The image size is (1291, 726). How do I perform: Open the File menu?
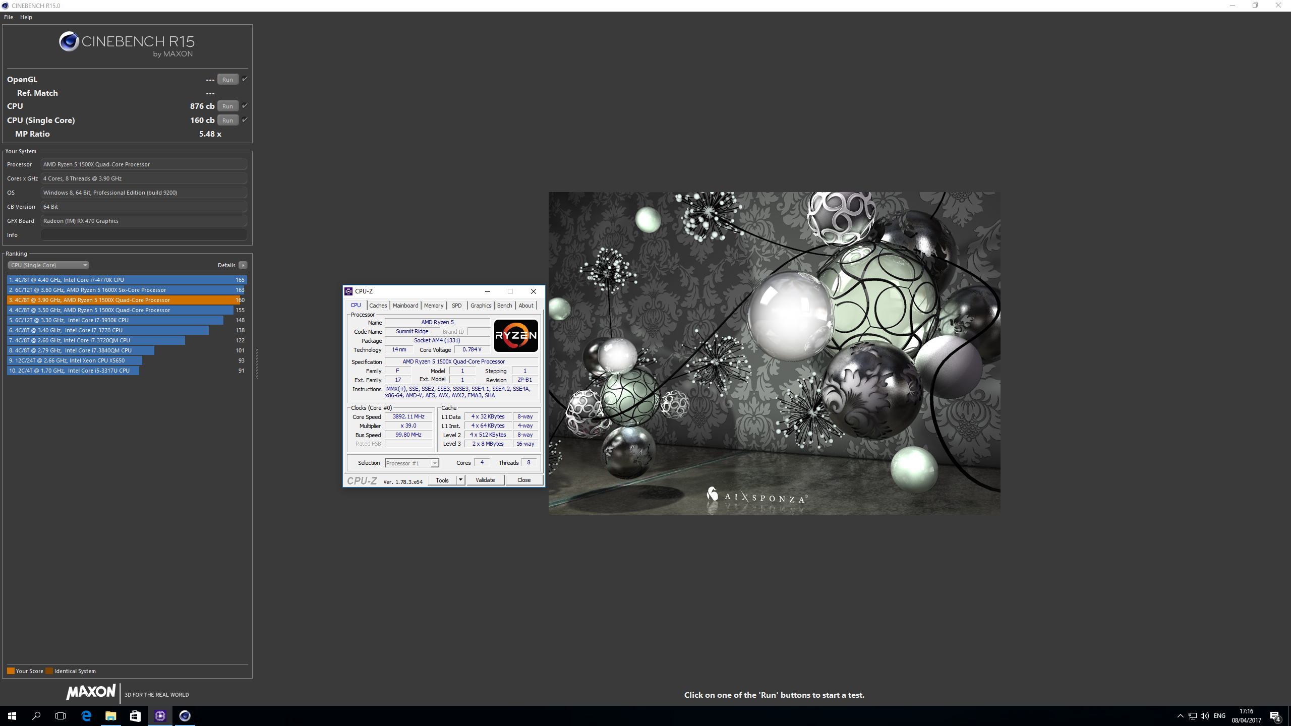pos(9,17)
